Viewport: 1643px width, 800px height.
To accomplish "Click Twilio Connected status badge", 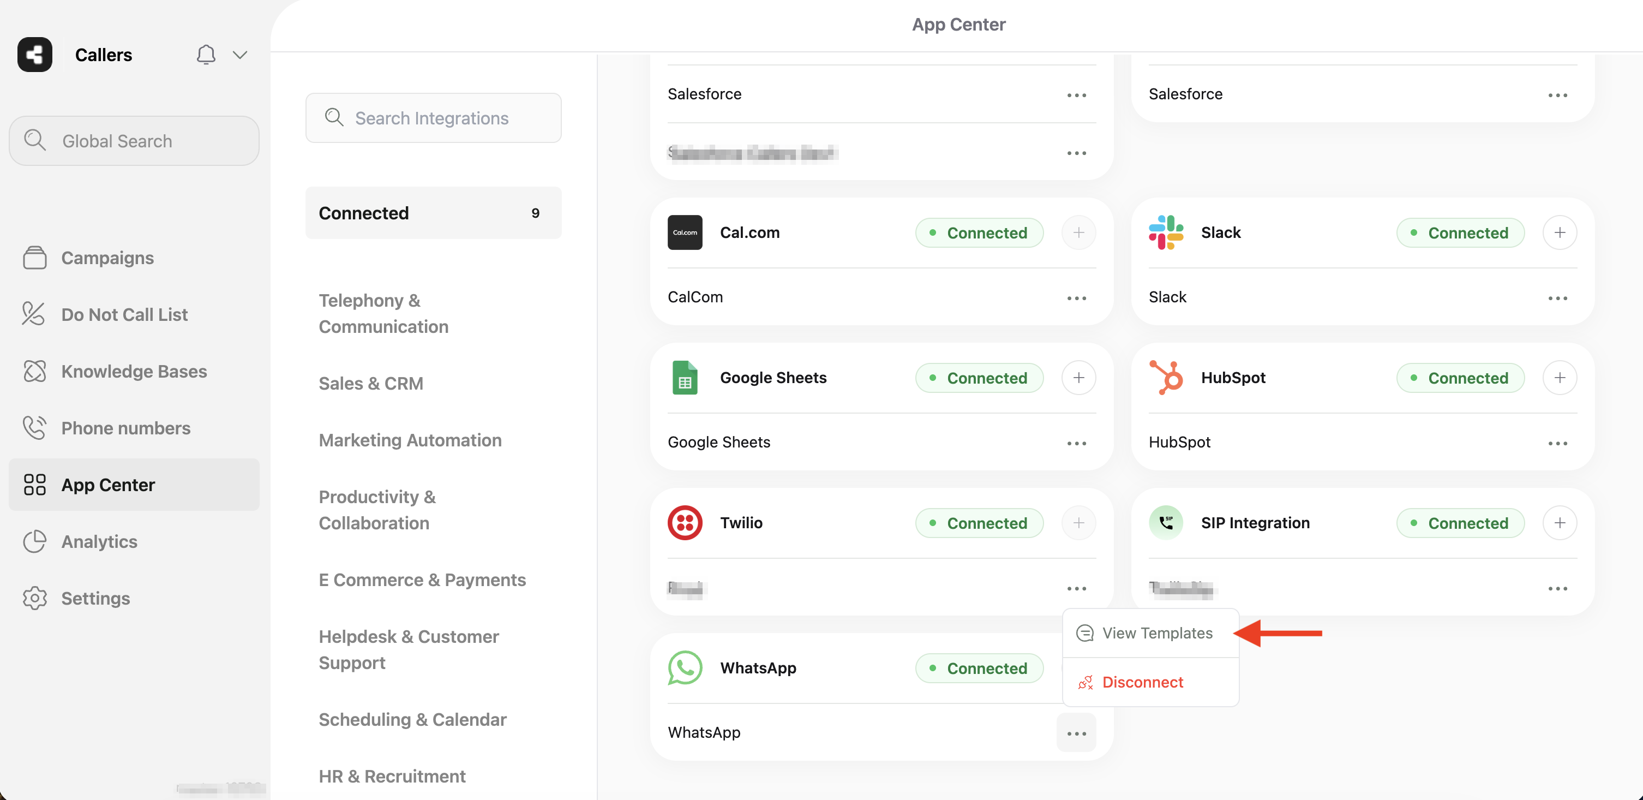I will (979, 523).
